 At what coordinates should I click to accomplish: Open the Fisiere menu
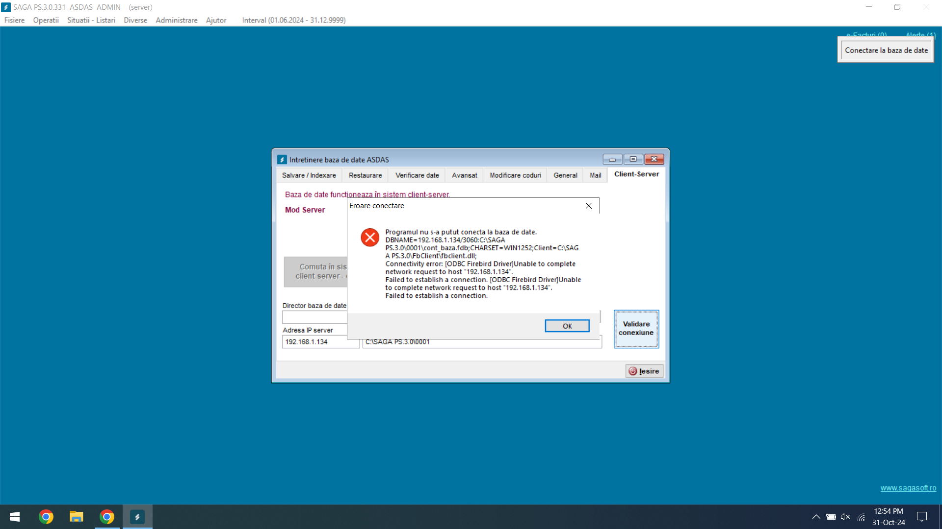14,20
